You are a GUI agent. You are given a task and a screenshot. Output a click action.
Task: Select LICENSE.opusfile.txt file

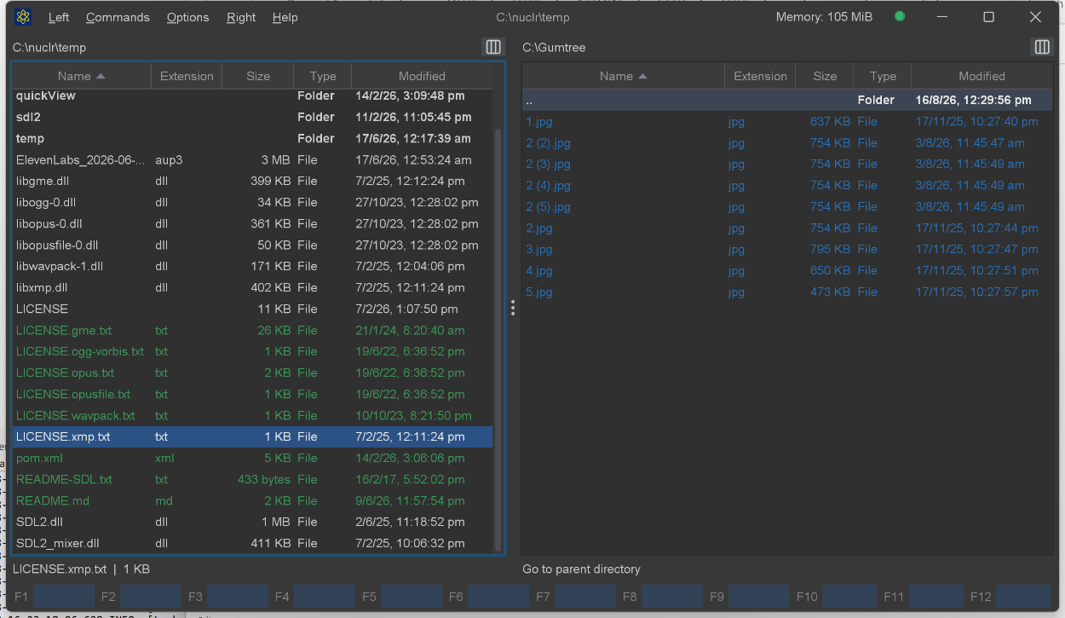252,394
